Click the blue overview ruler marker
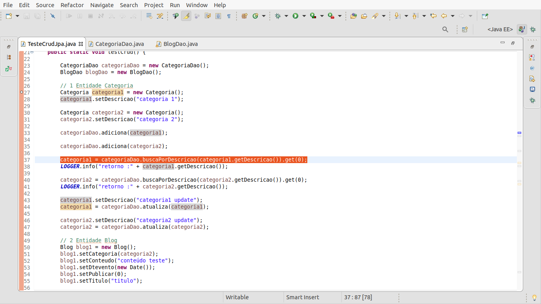Screen dimensions: 541x304 coord(519,133)
